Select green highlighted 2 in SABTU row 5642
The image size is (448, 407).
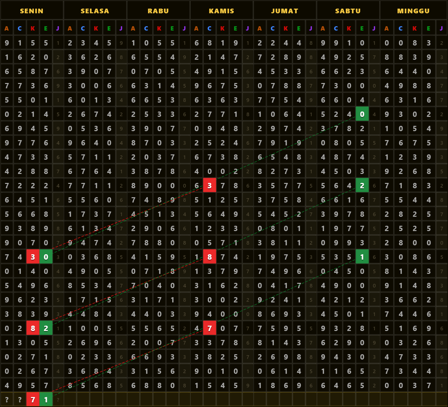(x=362, y=186)
